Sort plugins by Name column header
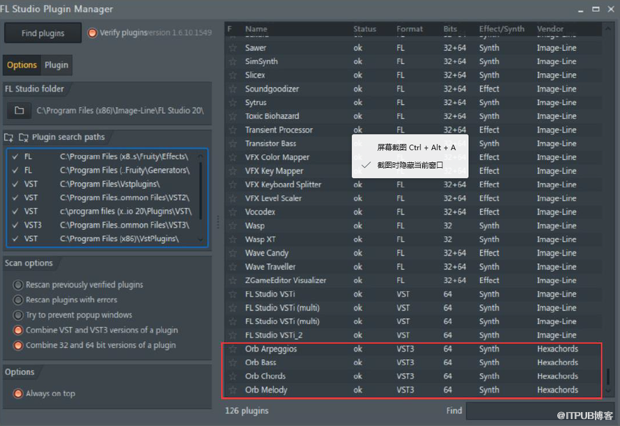620x426 pixels. (256, 29)
